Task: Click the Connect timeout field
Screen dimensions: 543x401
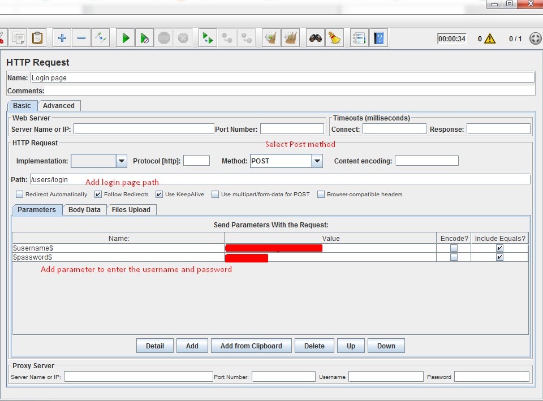Action: [394, 129]
